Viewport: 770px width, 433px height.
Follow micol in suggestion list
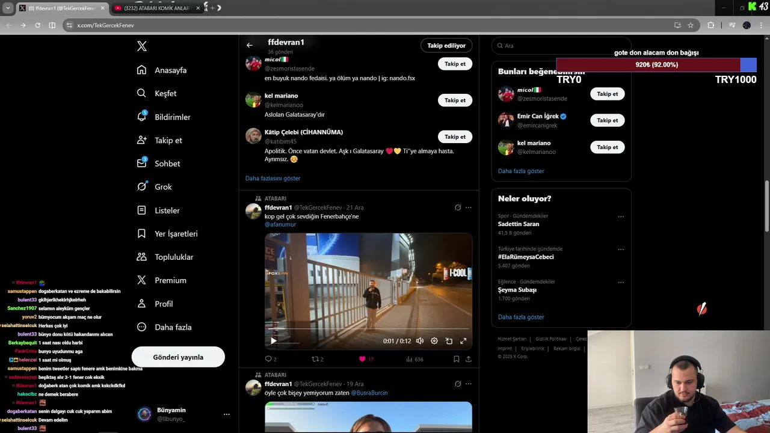click(455, 64)
